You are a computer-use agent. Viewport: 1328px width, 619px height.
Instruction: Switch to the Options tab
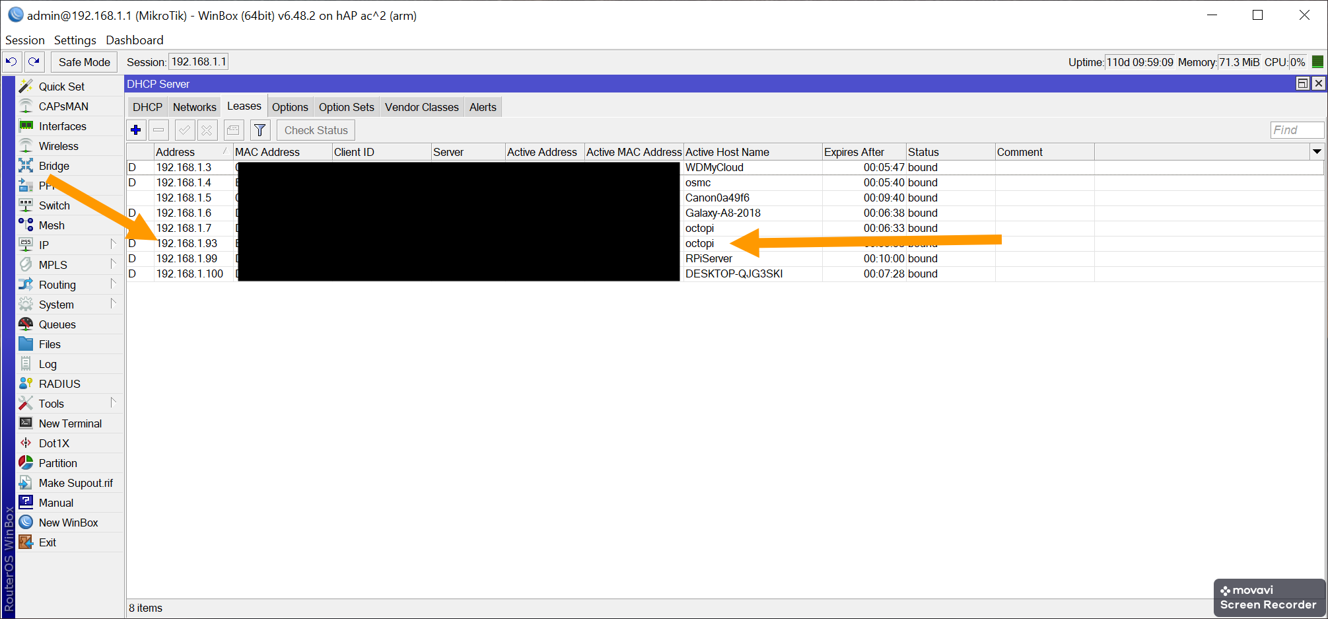(x=290, y=107)
